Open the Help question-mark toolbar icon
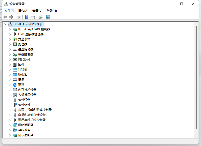Image resolution: width=201 pixels, height=146 pixels. click(27, 17)
